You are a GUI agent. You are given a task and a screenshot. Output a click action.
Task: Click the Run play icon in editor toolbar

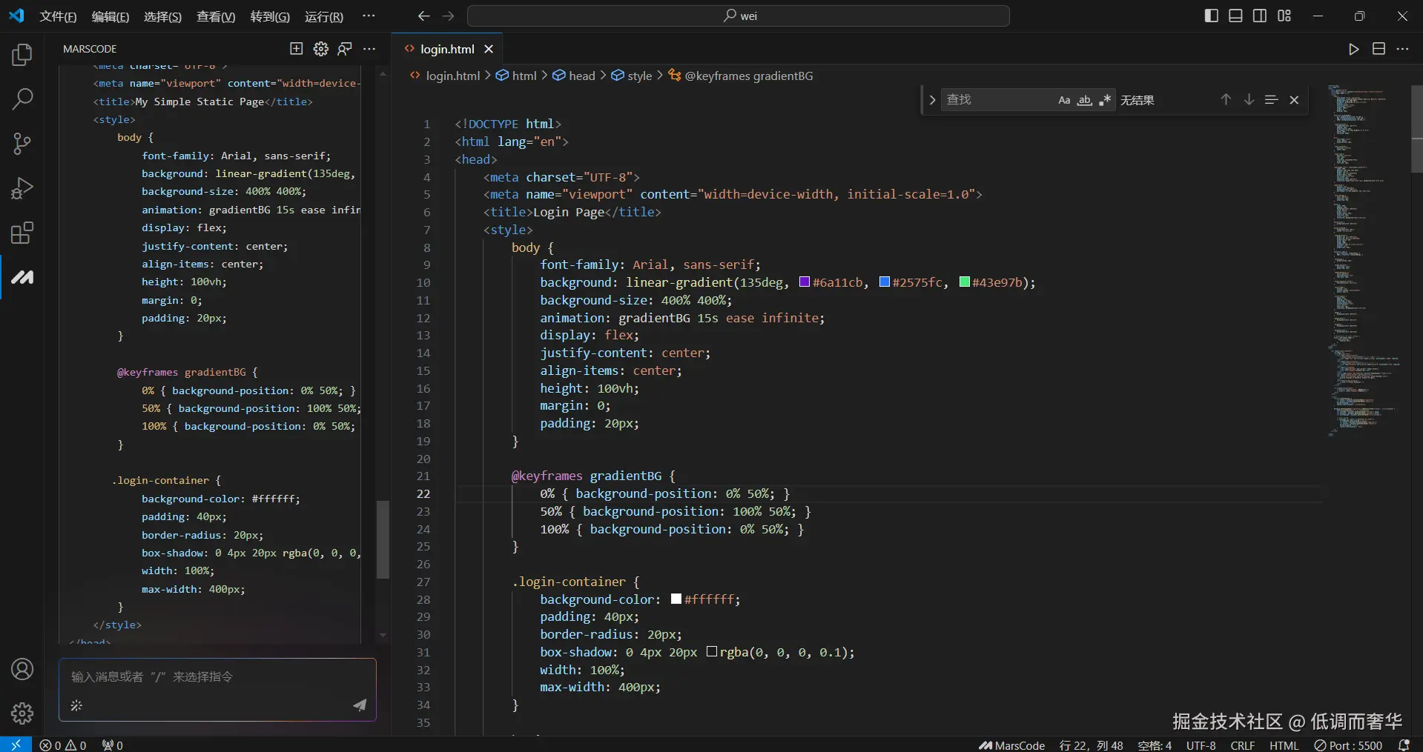point(1353,49)
